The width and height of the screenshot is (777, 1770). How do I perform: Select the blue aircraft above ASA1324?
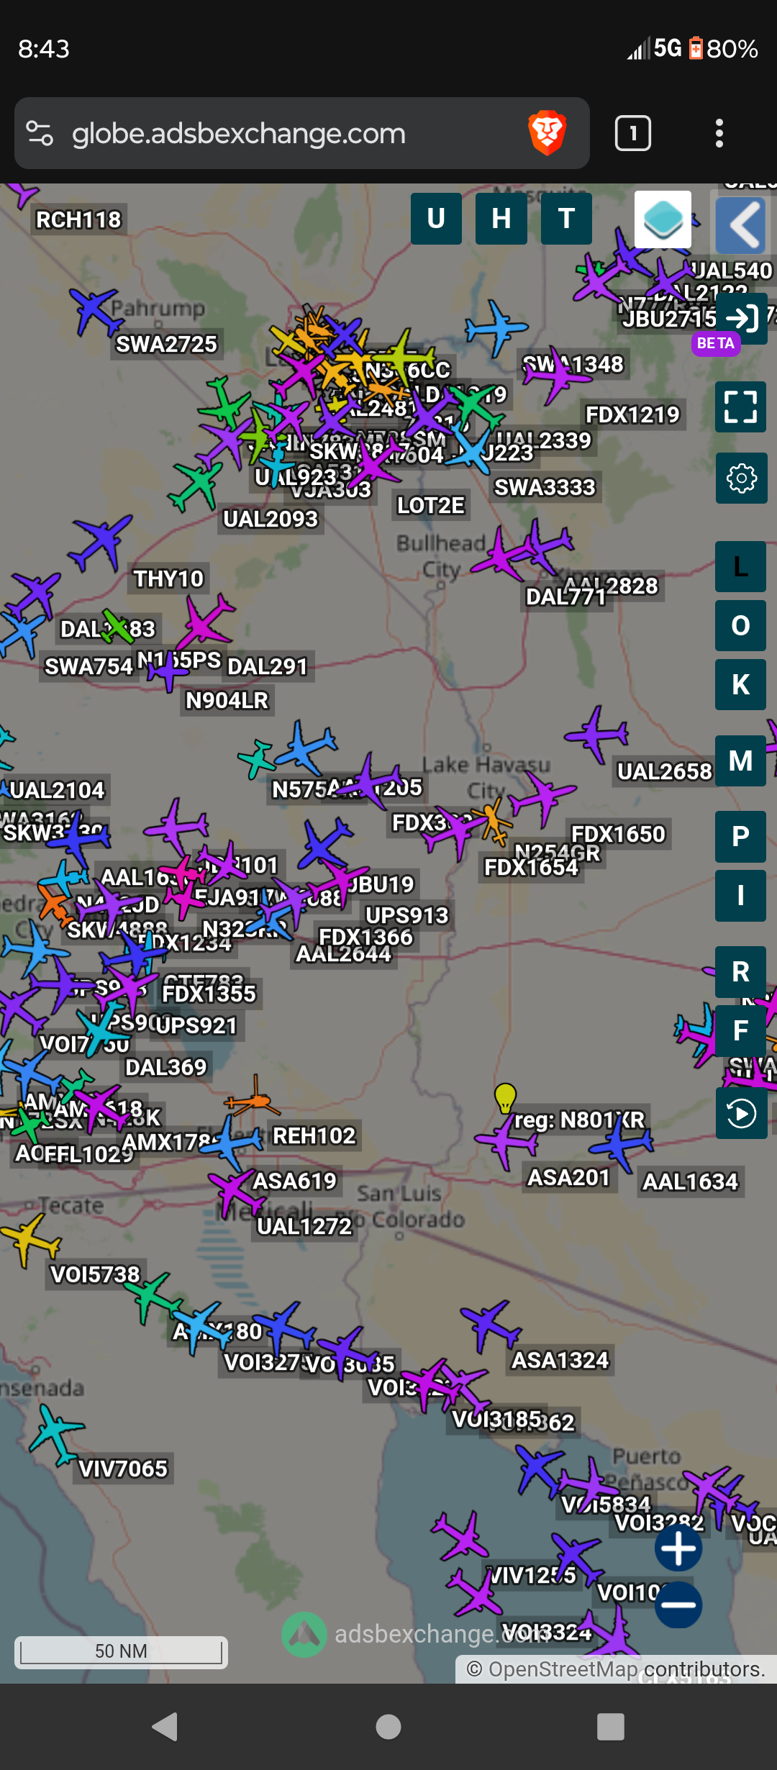click(490, 1323)
